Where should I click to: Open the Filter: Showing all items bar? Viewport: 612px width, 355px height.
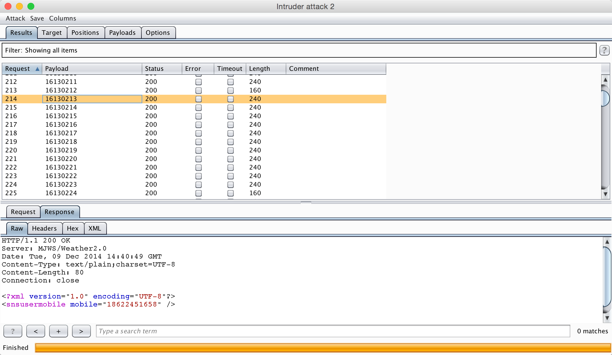299,50
